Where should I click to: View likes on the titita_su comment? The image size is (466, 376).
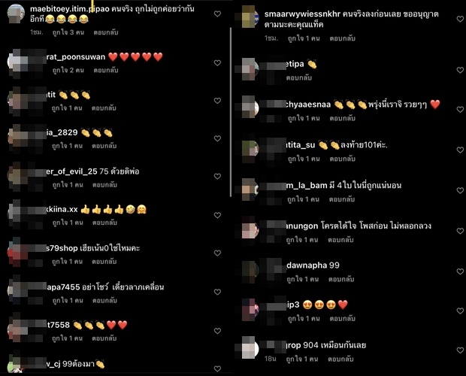304,159
